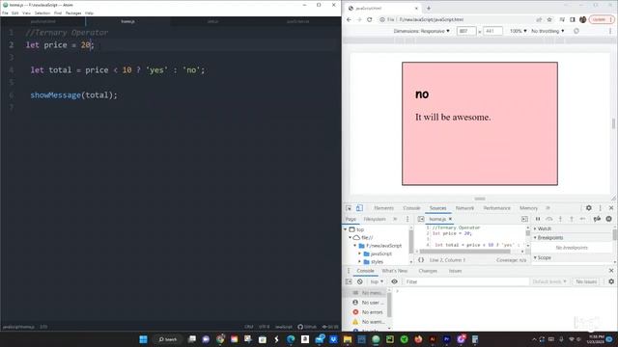618x347 pixels.
Task: Step out of current function
Action: (x=572, y=219)
